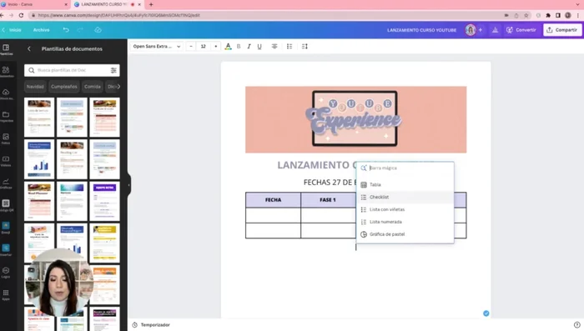The width and height of the screenshot is (584, 331).
Task: Open the Código QR sidebar panel
Action: [6, 206]
